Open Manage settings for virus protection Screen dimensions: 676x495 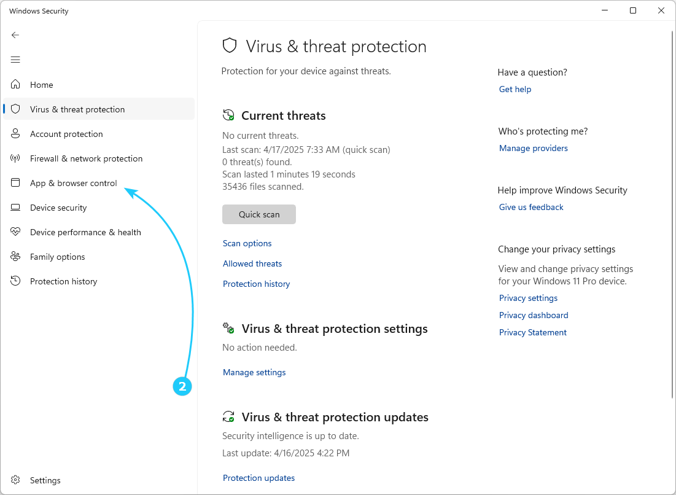[x=254, y=372]
